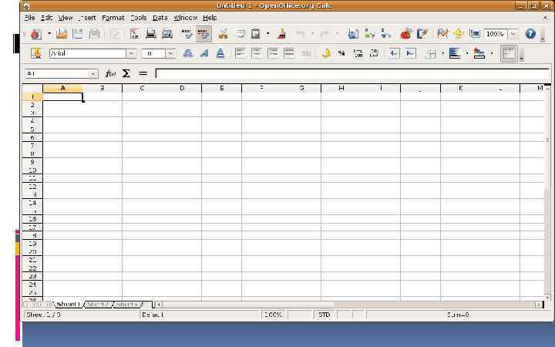This screenshot has width=555, height=347.
Task: Open the 100% zoom dropdown in toolbar
Action: pos(513,34)
